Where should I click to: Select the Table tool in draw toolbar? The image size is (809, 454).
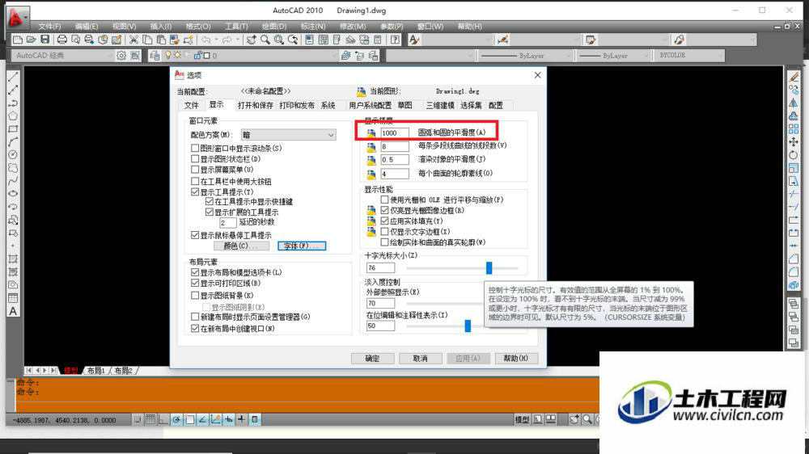[13, 298]
